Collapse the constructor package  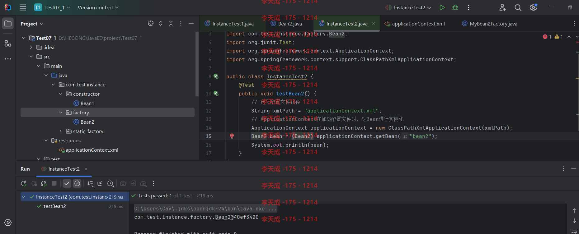point(61,94)
